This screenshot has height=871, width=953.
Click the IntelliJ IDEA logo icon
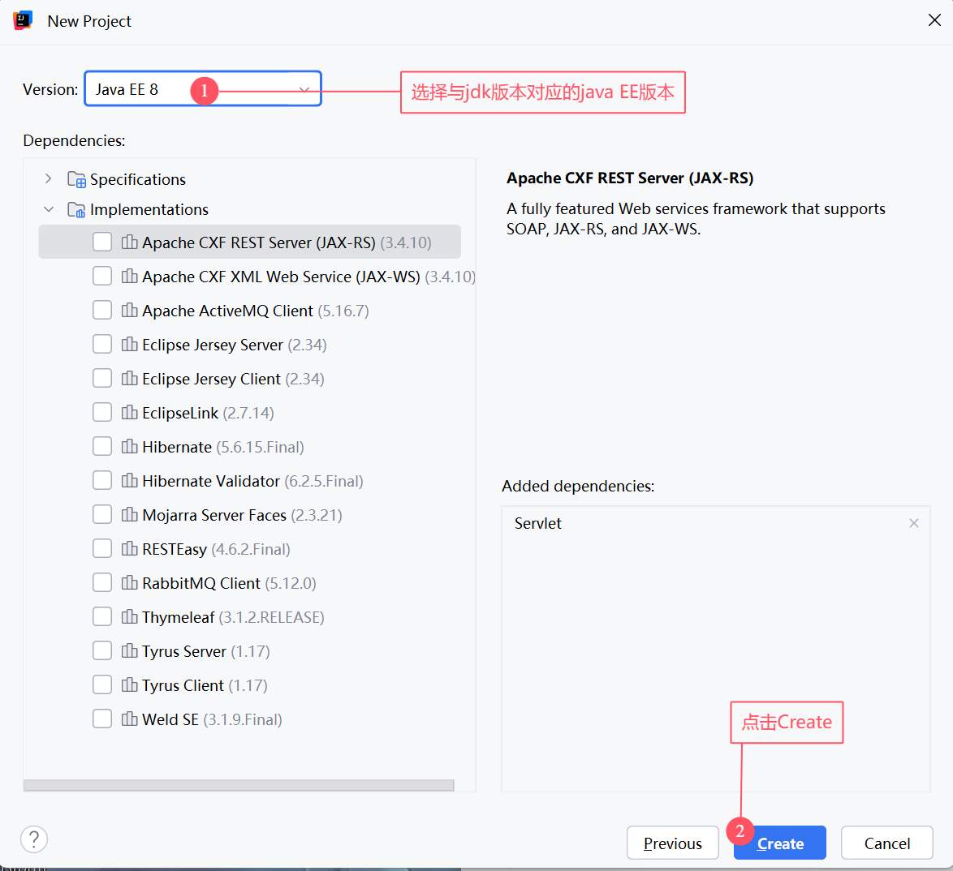click(23, 20)
